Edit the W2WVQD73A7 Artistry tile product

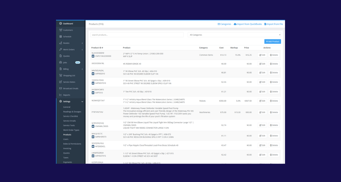[262, 101]
